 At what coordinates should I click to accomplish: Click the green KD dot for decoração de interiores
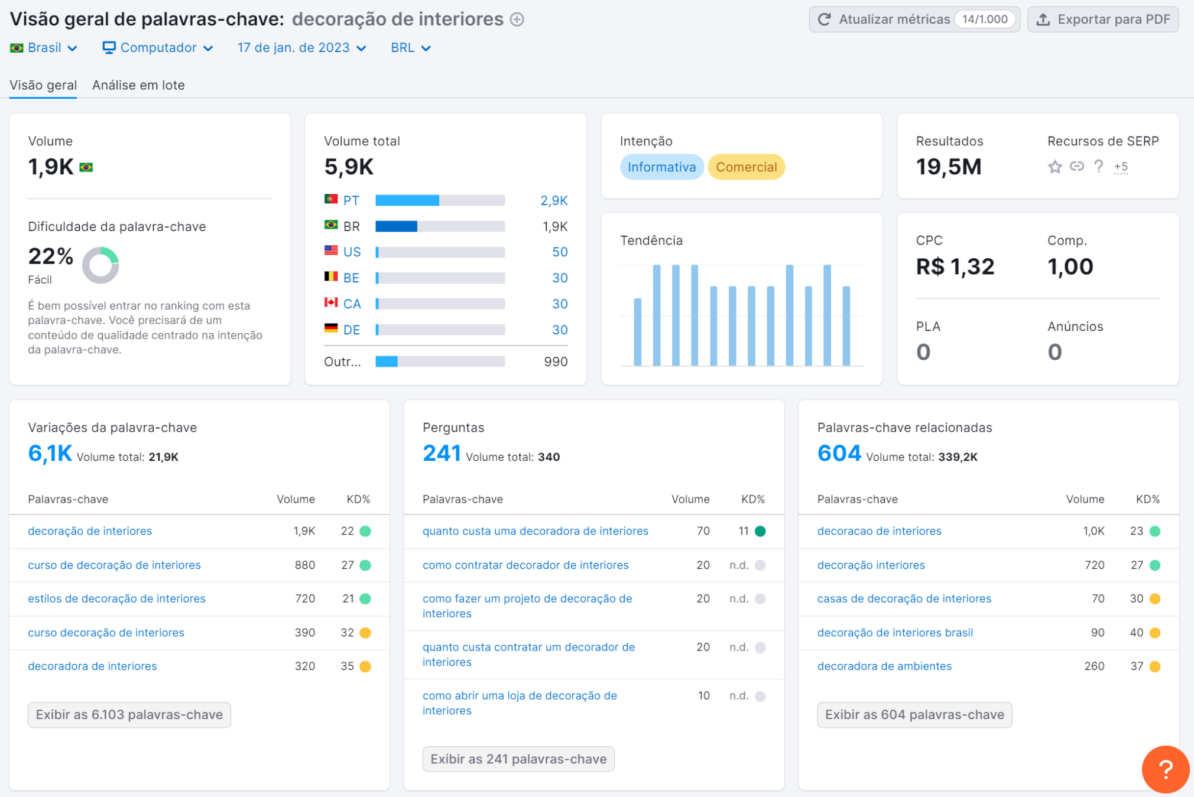[365, 531]
